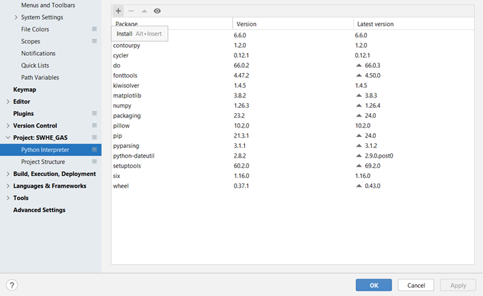Image resolution: width=483 pixels, height=296 pixels.
Task: Select the kiwisolver package row
Action: (x=293, y=86)
